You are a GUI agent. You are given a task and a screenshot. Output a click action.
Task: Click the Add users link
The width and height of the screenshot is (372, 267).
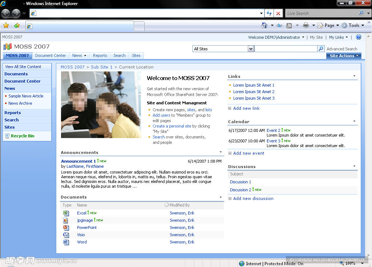(161, 115)
